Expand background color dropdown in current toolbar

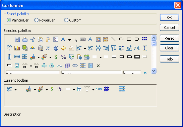tap(35, 90)
